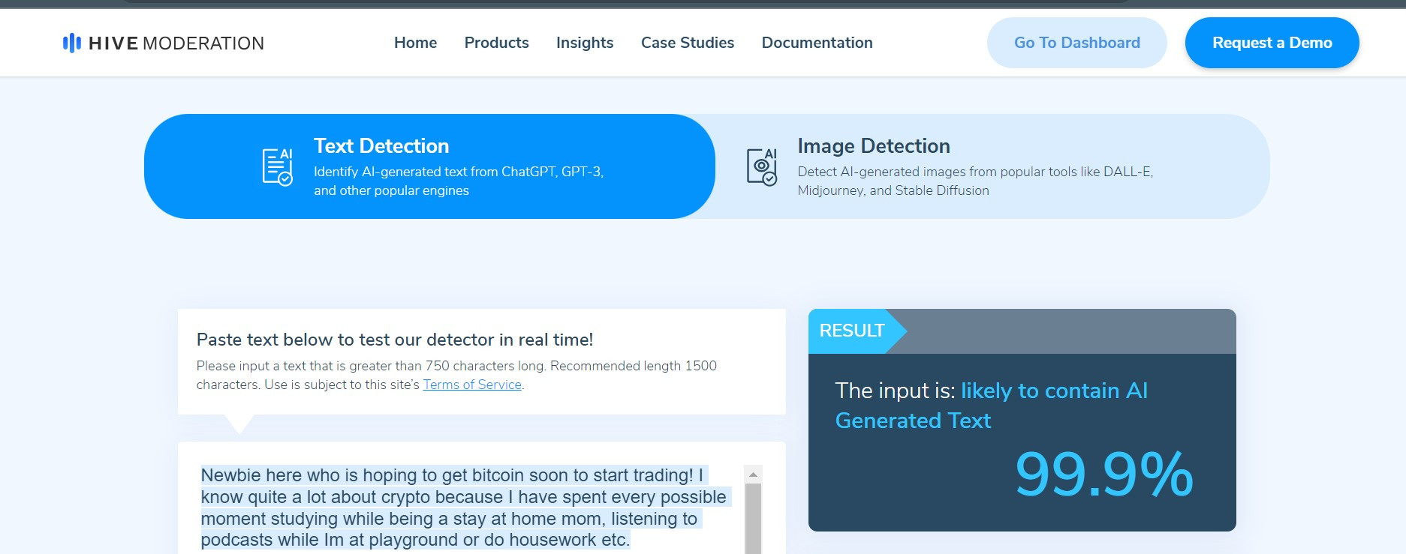Click the Text Detection document icon

(x=277, y=166)
